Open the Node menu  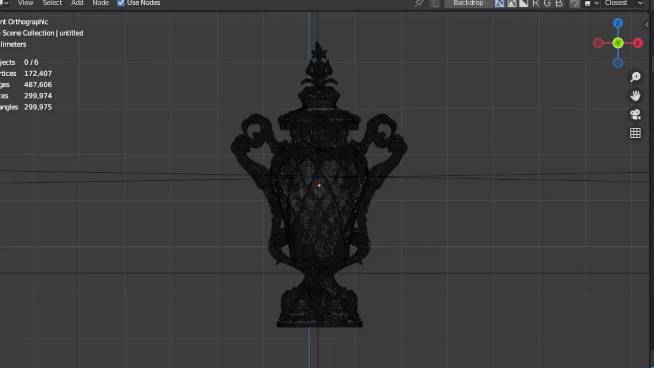click(100, 3)
